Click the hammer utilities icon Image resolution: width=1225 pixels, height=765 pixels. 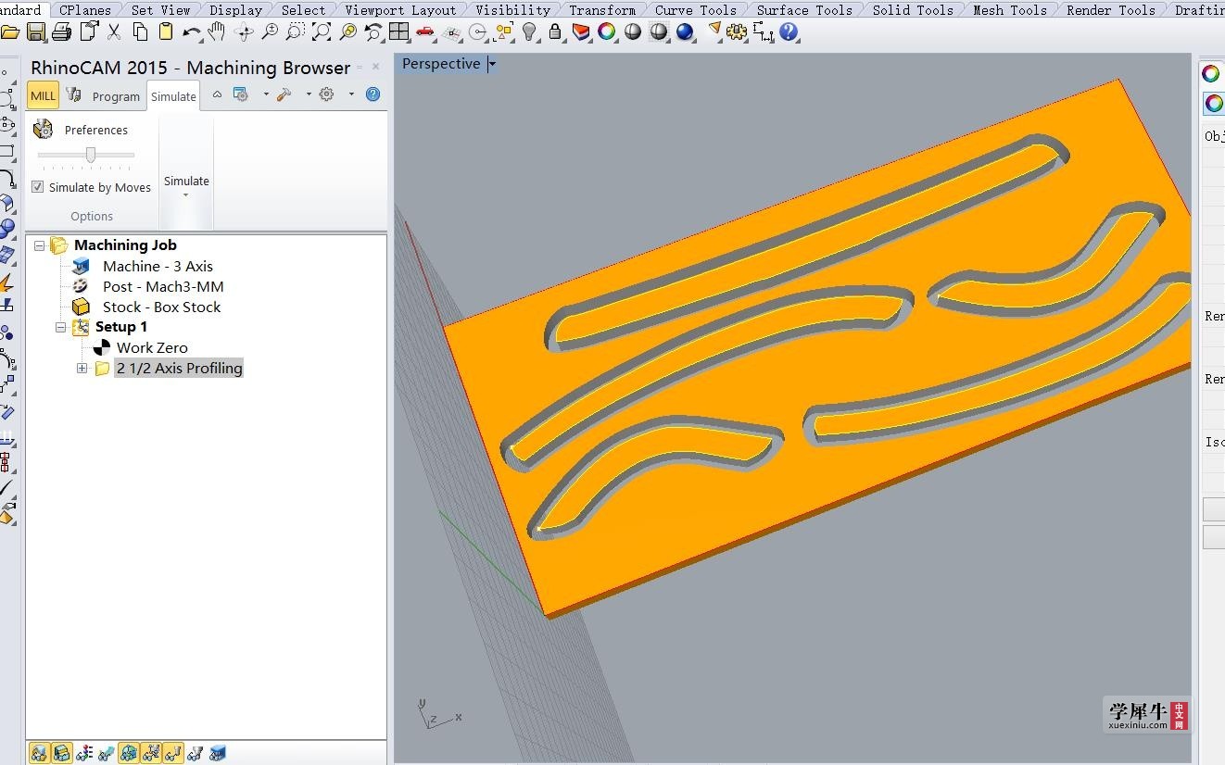284,94
